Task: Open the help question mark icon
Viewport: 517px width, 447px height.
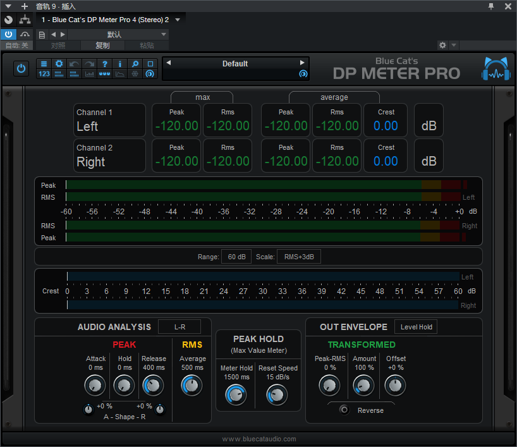Action: [x=104, y=64]
